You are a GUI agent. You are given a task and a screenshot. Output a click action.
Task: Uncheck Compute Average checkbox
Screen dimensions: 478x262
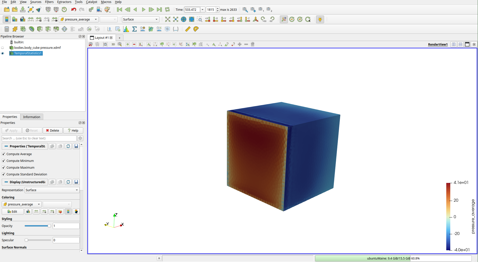(x=3, y=154)
